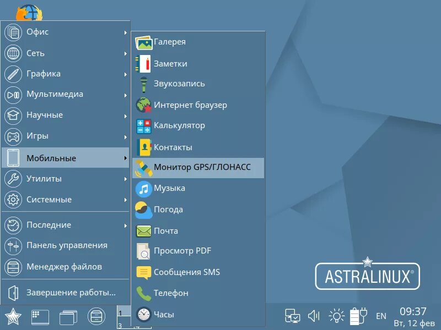The width and height of the screenshot is (441, 330).
Task: Expand the Системные submenu arrow
Action: point(126,200)
